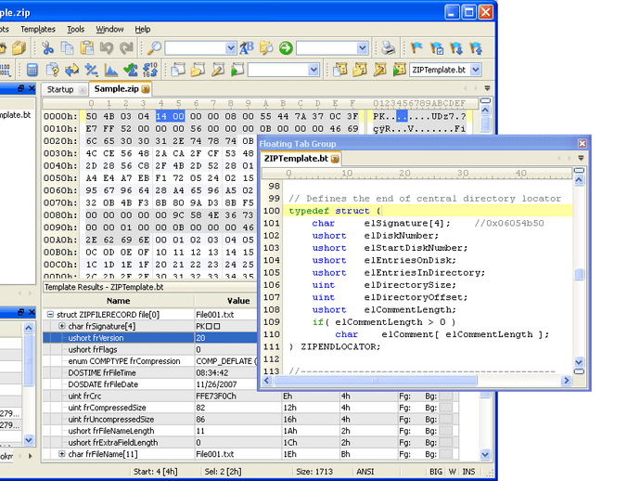Open the Find text combo box dropdown
The width and height of the screenshot is (640, 481).
point(231,48)
